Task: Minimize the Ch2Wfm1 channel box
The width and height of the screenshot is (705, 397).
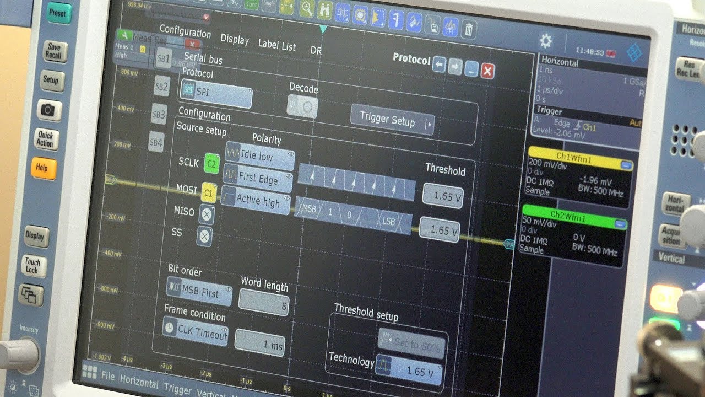Action: coord(620,225)
